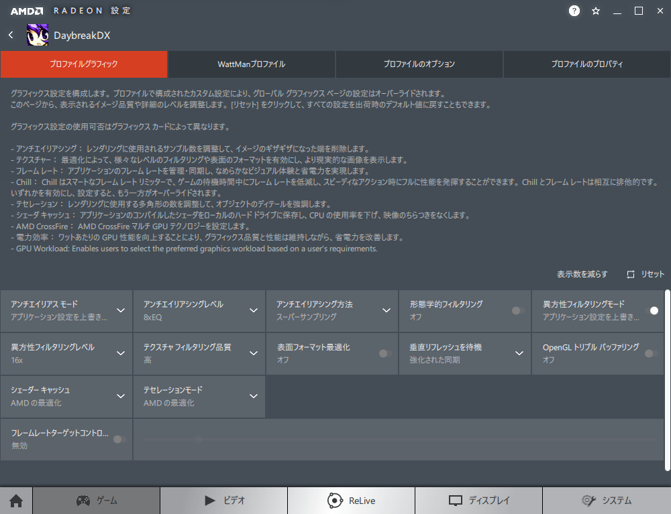The image size is (671, 514).
Task: Click the star favorites icon
Action: [596, 11]
